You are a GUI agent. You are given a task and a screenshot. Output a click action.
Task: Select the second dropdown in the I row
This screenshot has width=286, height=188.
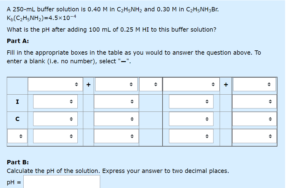pos(116,102)
